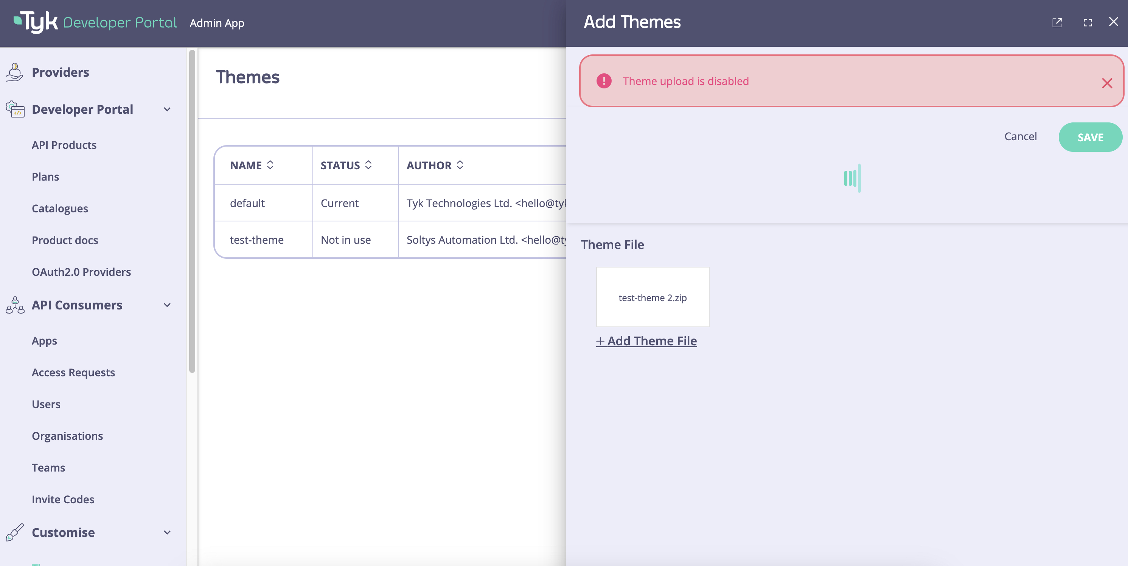Click the SAVE button
Viewport: 1128px width, 566px height.
pyautogui.click(x=1090, y=137)
